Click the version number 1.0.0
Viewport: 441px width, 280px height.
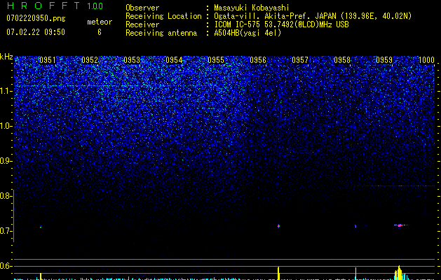pyautogui.click(x=95, y=6)
